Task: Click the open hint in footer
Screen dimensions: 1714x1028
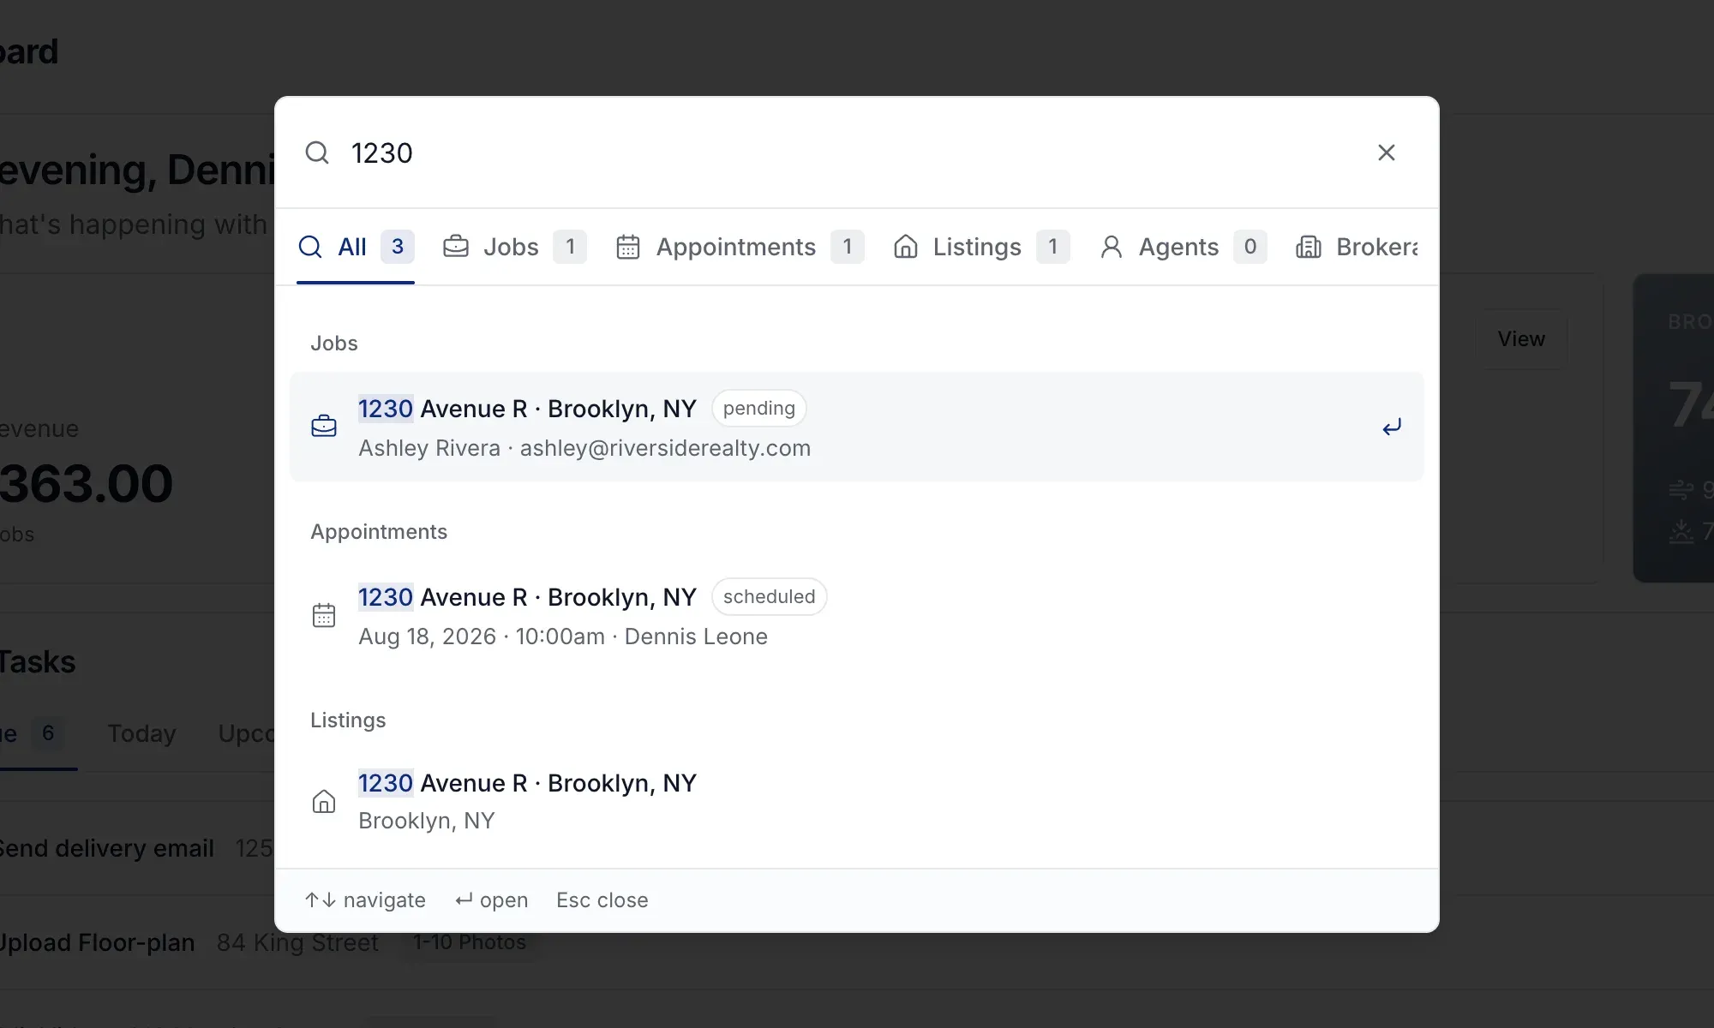Action: point(492,900)
